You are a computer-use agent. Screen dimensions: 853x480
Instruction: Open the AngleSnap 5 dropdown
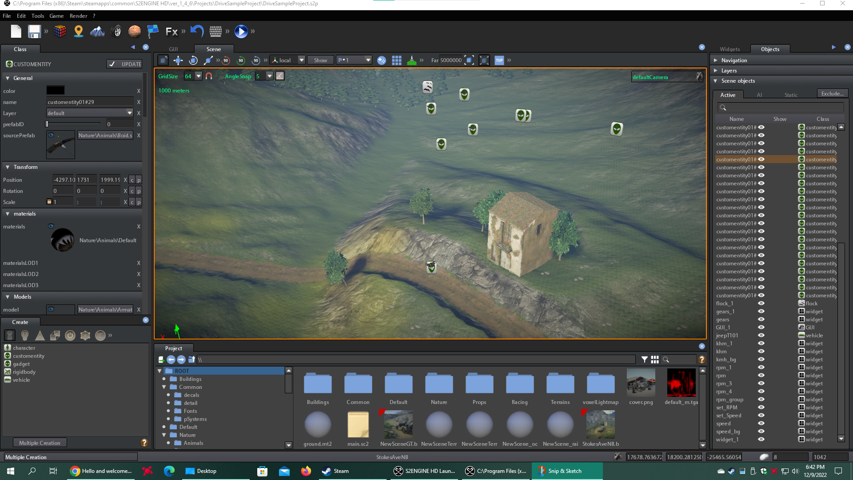click(x=269, y=76)
